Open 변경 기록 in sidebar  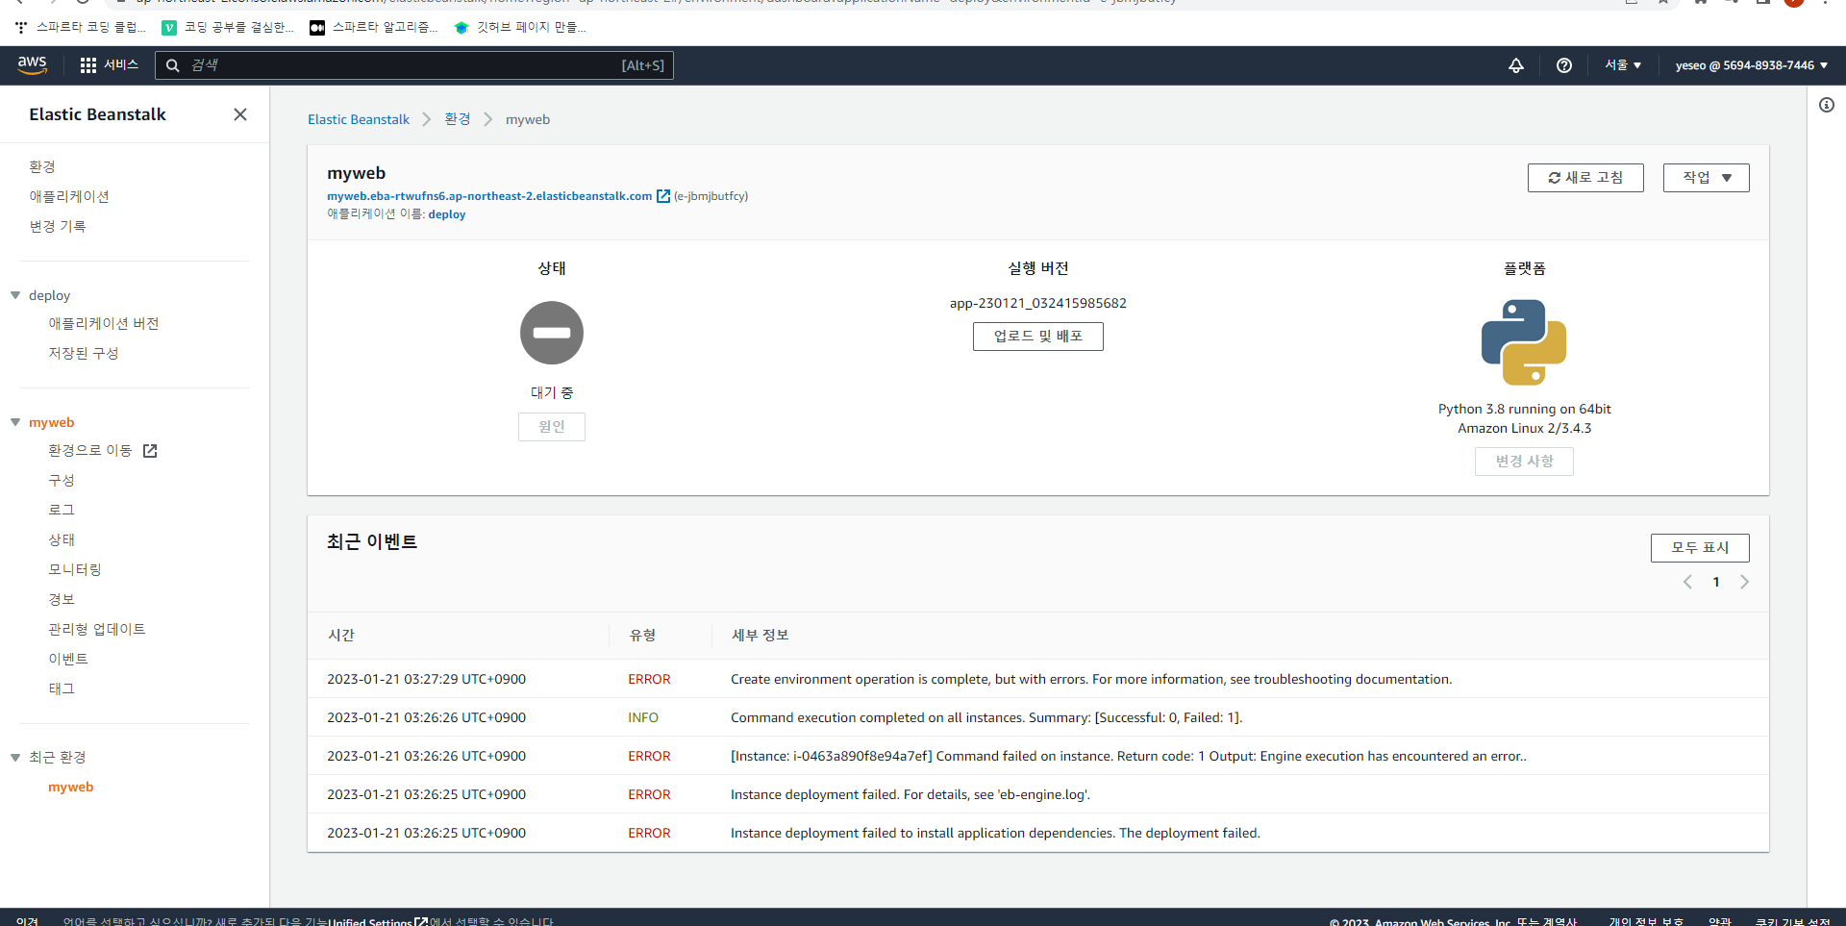[58, 226]
